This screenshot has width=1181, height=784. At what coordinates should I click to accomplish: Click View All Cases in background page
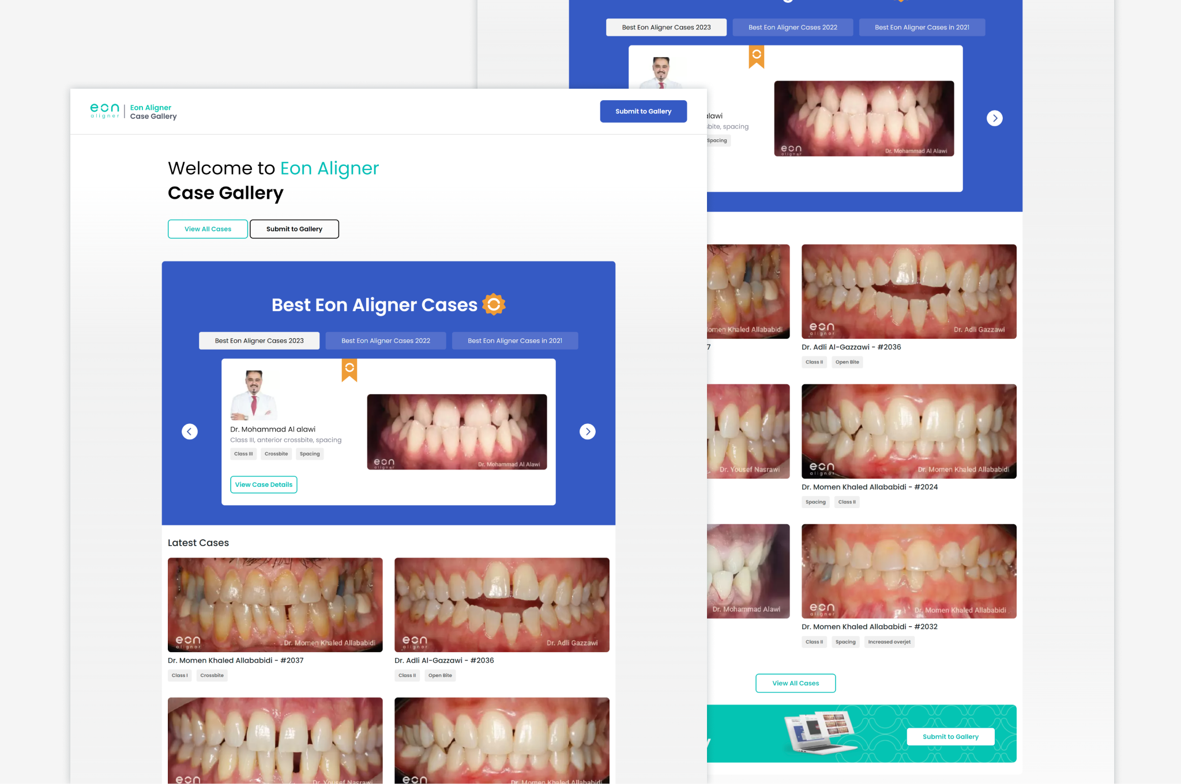pyautogui.click(x=796, y=683)
